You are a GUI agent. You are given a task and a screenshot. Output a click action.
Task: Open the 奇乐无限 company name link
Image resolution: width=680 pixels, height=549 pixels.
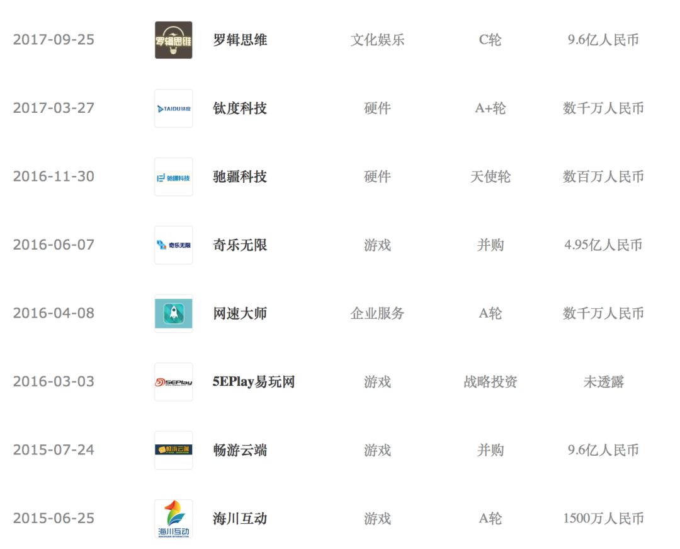(x=240, y=245)
